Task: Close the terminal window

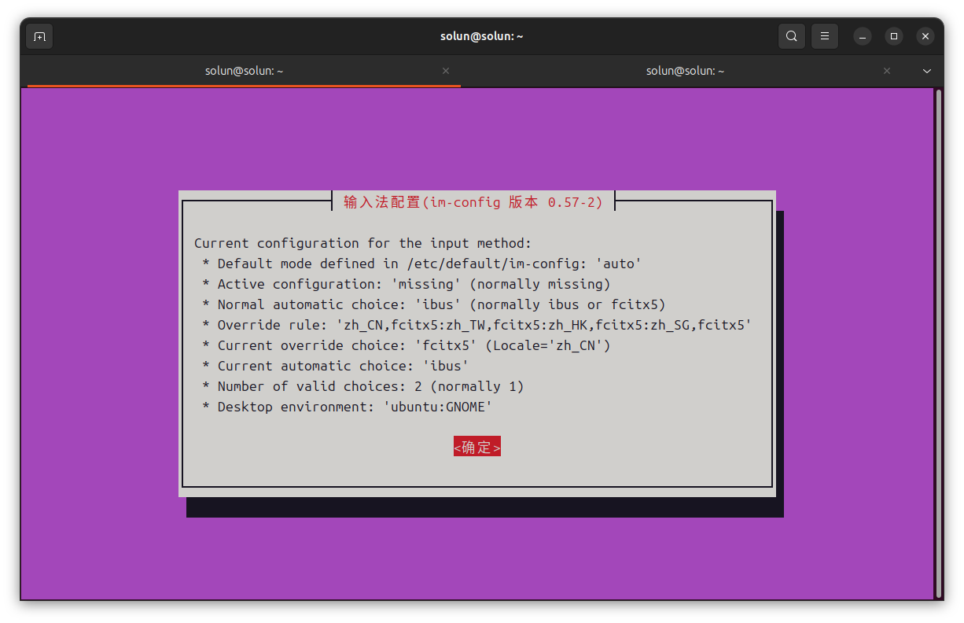Action: 925,36
